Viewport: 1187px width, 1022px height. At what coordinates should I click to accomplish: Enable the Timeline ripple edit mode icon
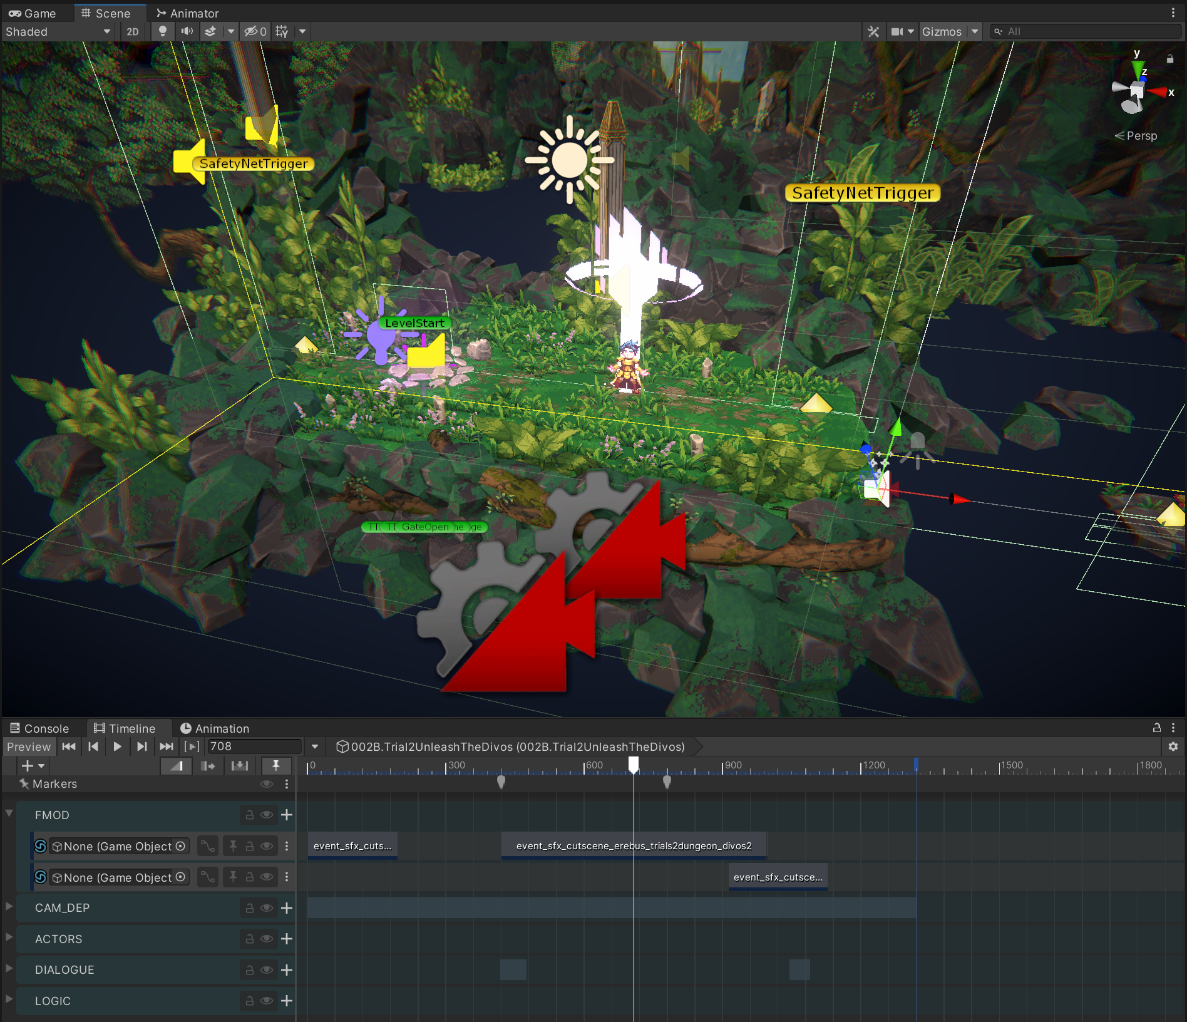(x=208, y=765)
